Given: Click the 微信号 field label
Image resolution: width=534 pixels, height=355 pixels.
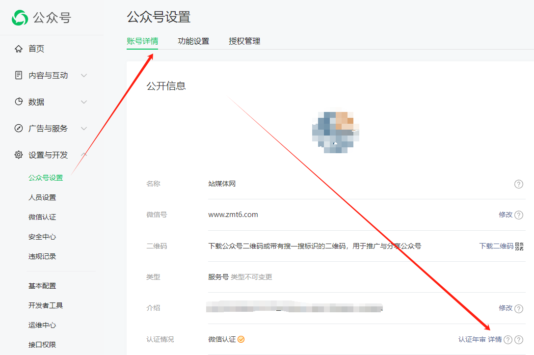Looking at the screenshot, I should [x=157, y=215].
